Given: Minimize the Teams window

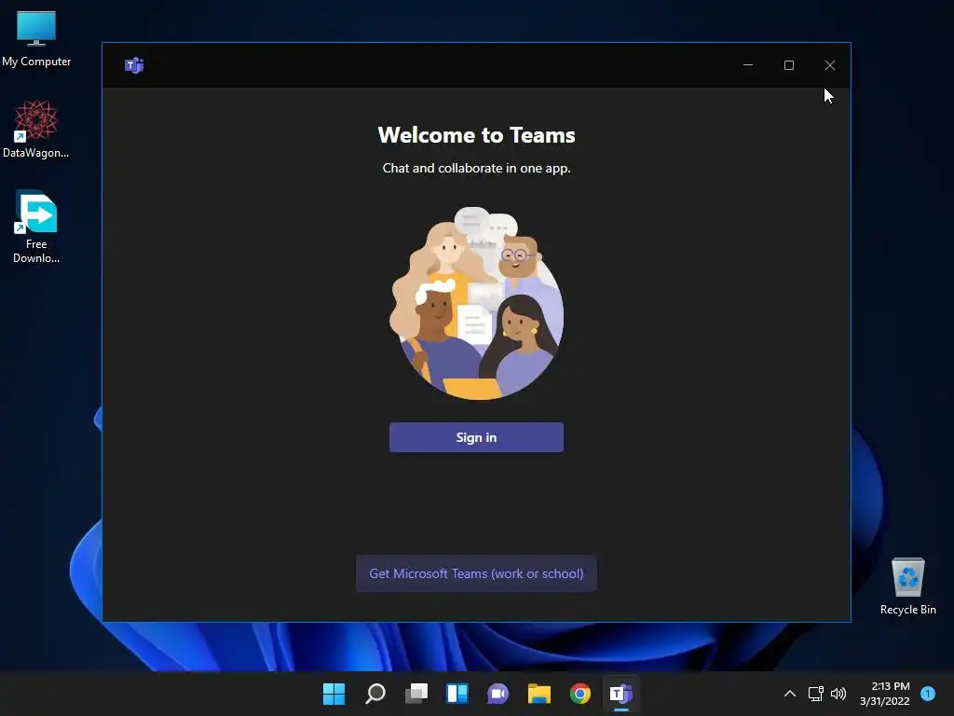Looking at the screenshot, I should tap(748, 65).
